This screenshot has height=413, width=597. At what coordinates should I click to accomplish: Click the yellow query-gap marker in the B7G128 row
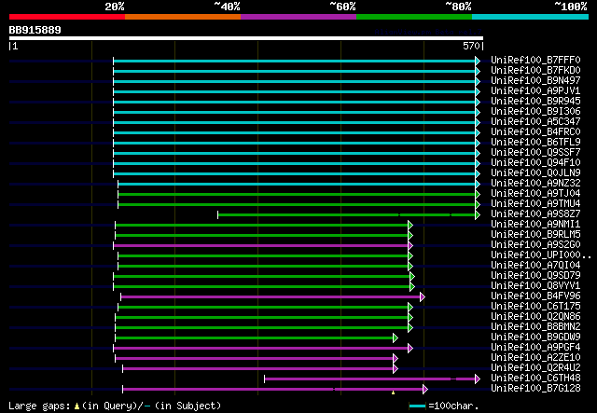(394, 392)
